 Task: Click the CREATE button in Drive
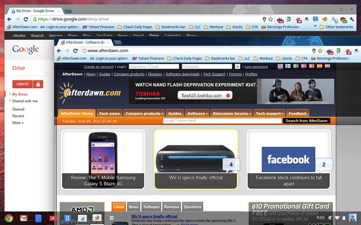23,84
